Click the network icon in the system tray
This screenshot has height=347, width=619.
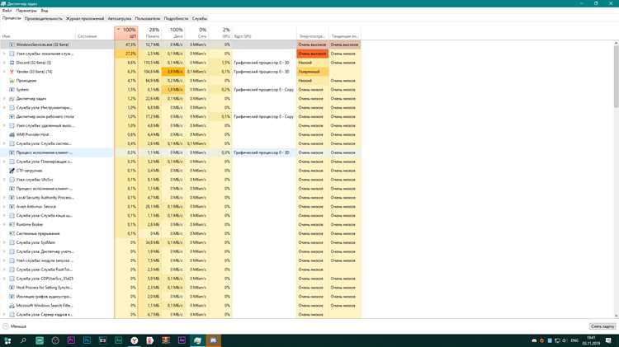557,340
